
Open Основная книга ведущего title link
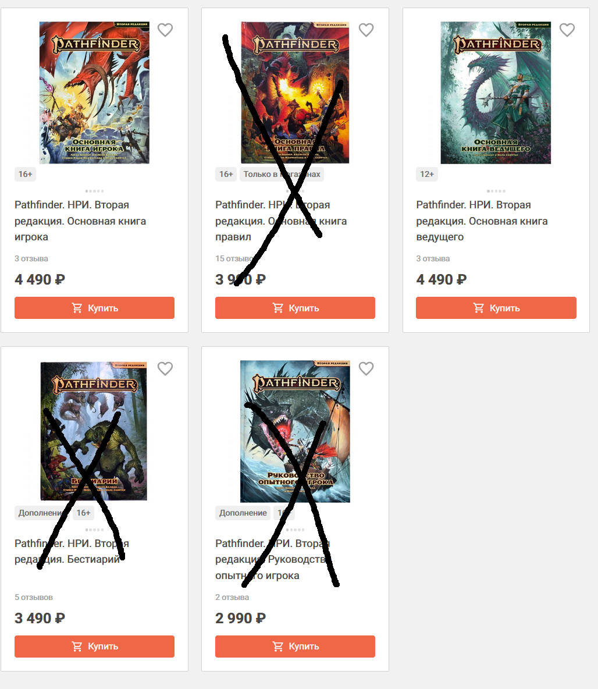tap(482, 221)
